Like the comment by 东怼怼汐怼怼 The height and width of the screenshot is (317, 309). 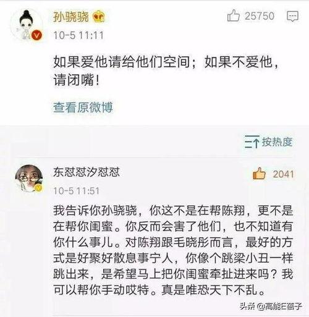tap(259, 174)
